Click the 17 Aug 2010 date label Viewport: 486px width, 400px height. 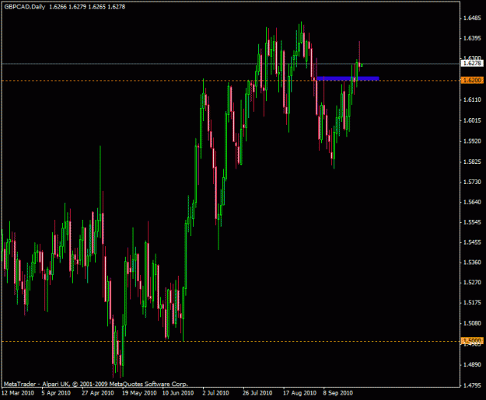point(299,393)
